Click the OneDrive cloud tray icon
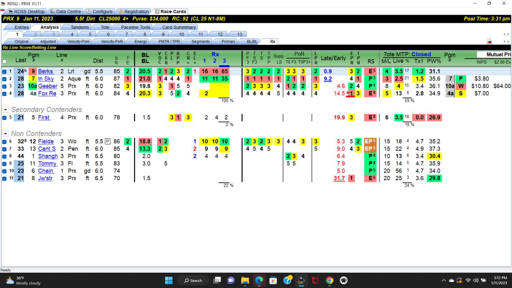Screen dimensions: 512x288 coord(451,280)
